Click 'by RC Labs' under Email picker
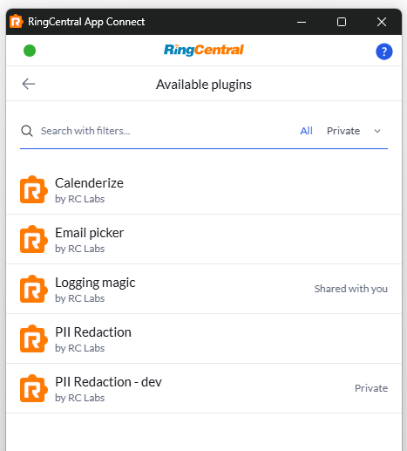407x451 pixels. (80, 249)
